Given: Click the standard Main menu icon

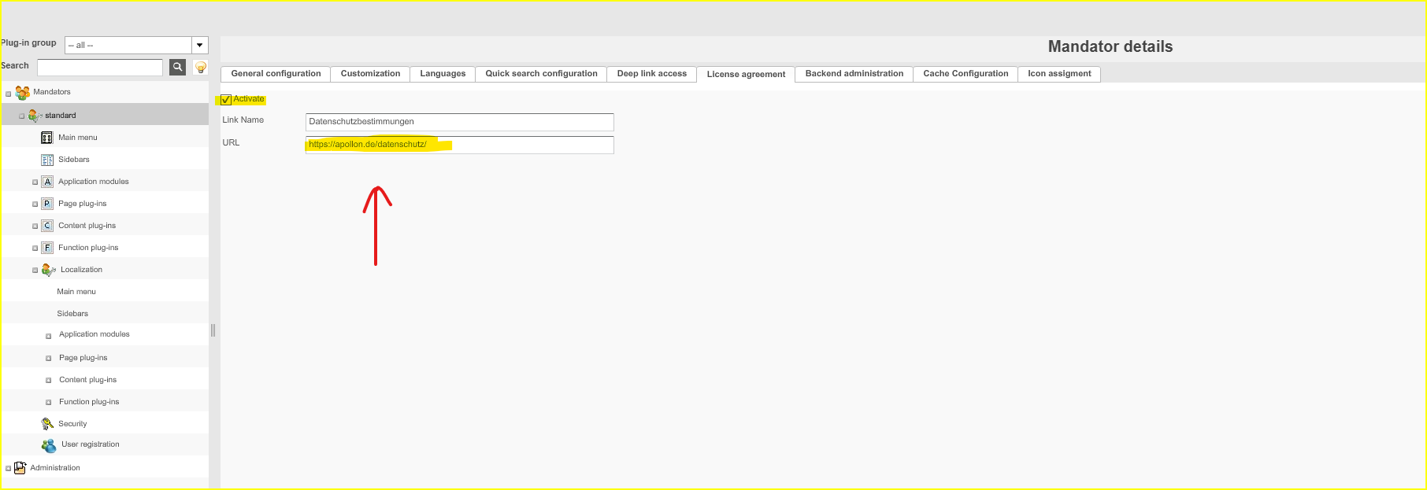Looking at the screenshot, I should [47, 138].
